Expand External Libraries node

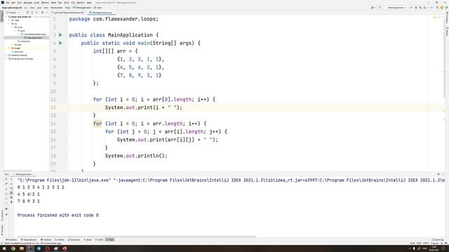coord(6,55)
